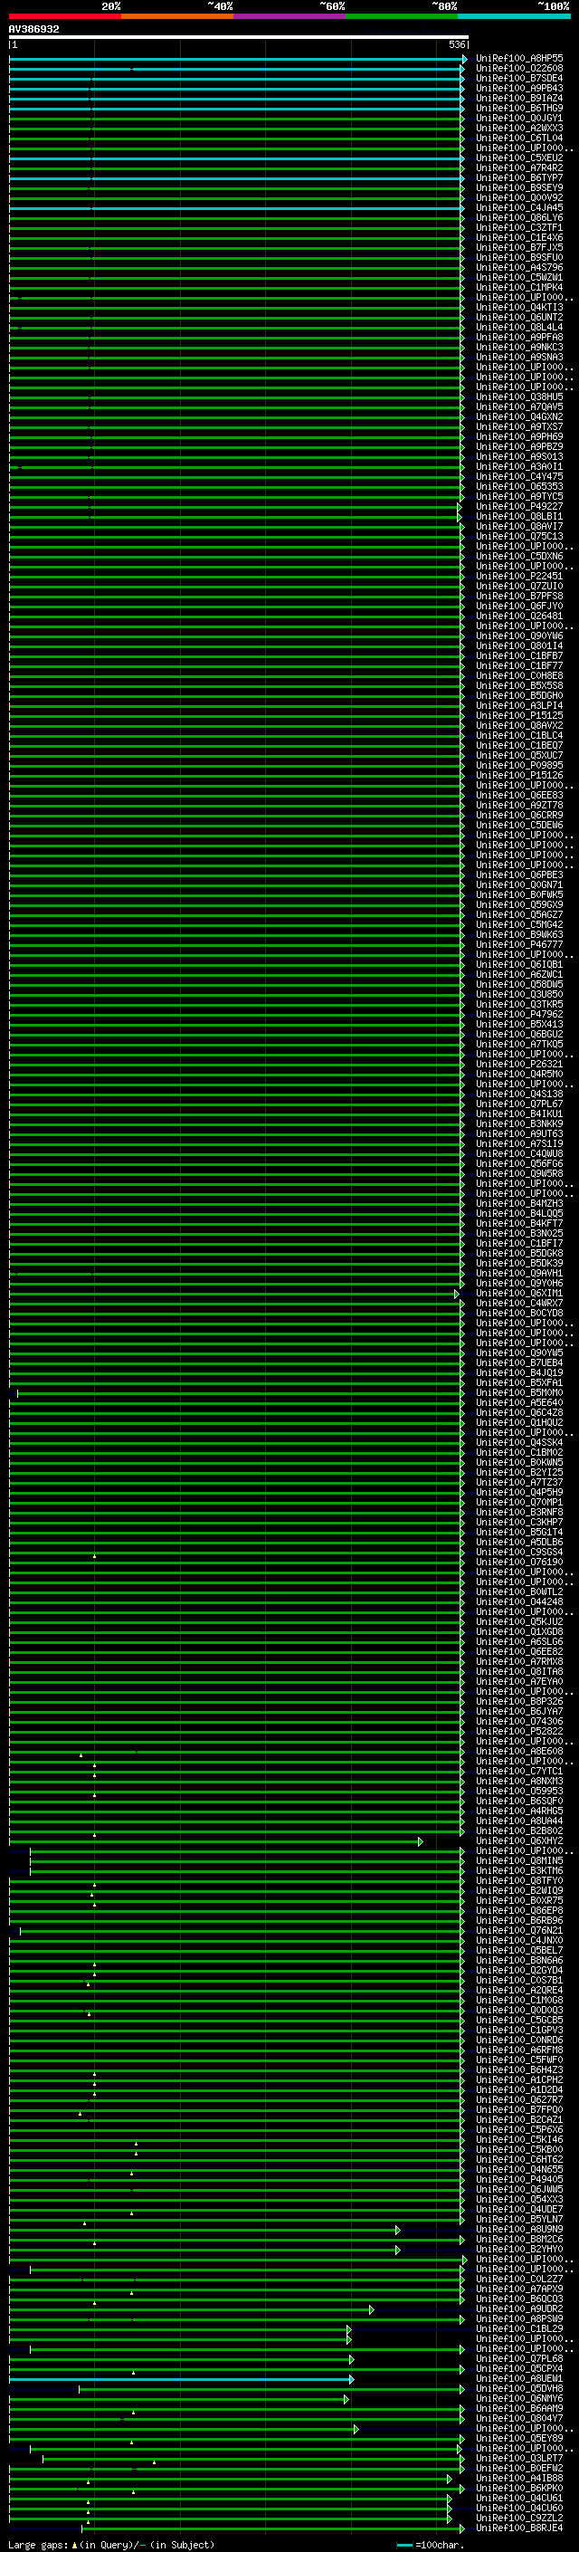This screenshot has width=579, height=2552.
Task: Click the UniRef100_Q86LY6 entry
Action: point(518,218)
